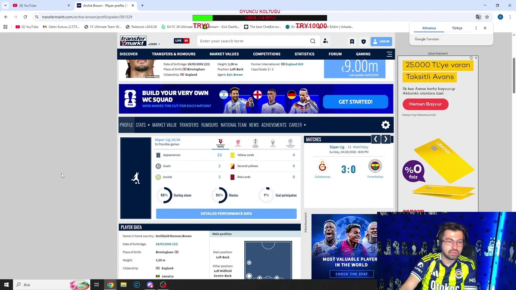This screenshot has height=290, width=516.
Task: Click GET STARTED on FIFA banner
Action: [356, 102]
